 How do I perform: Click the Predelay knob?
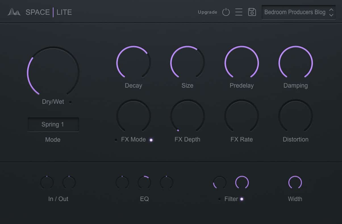241,63
